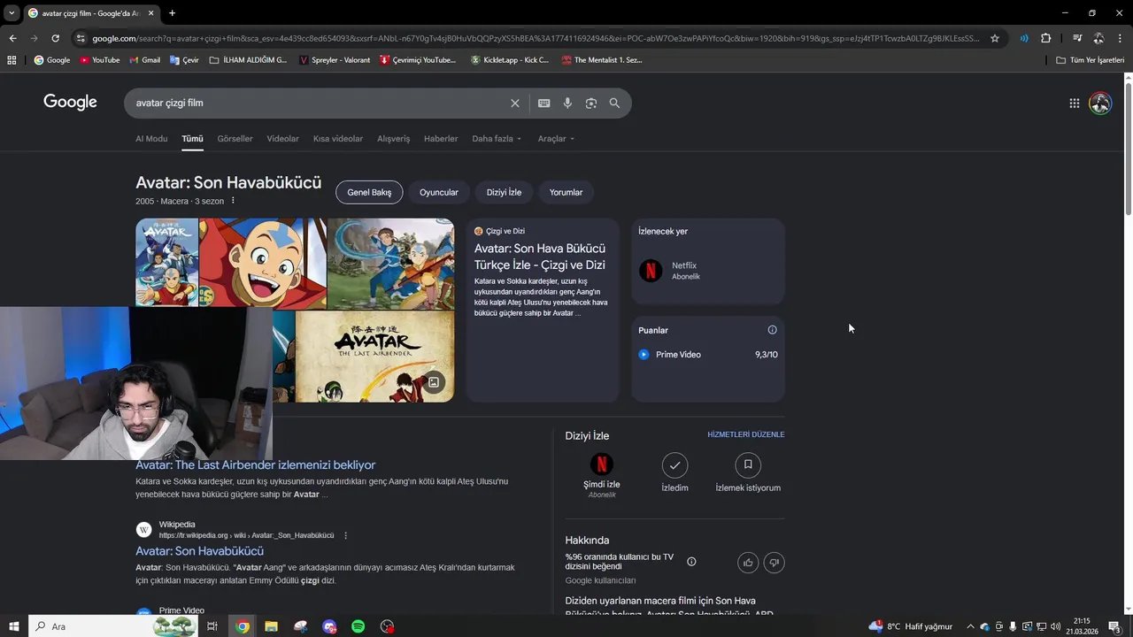Select the Oyuncular chip
This screenshot has width=1133, height=637.
pyautogui.click(x=439, y=192)
